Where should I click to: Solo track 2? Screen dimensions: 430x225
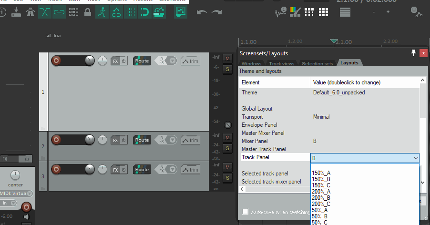point(227,147)
